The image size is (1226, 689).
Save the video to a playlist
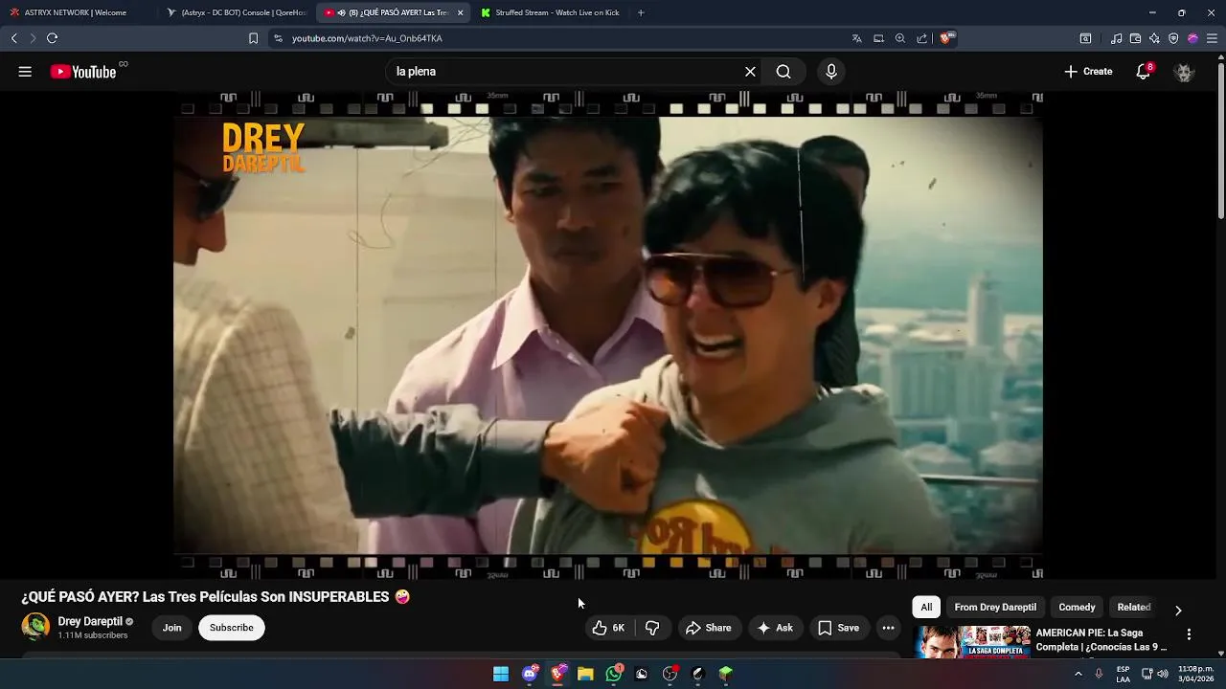(x=838, y=628)
